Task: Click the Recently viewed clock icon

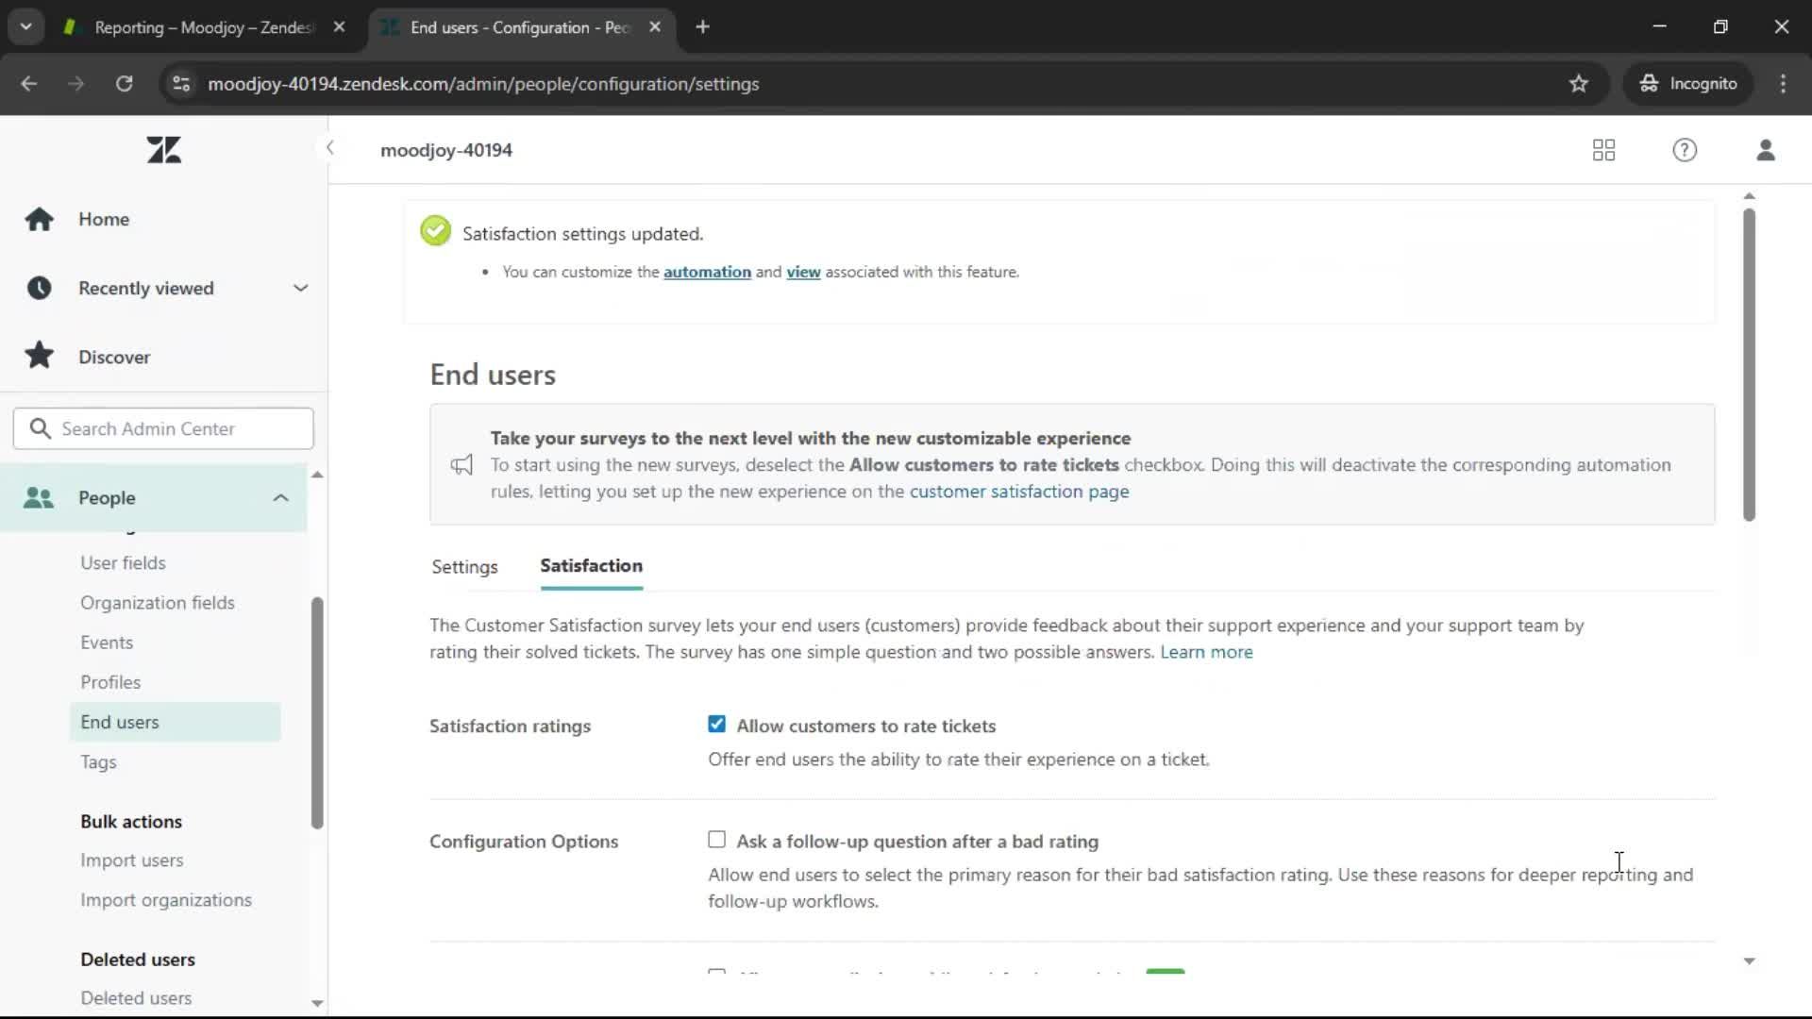Action: click(x=39, y=288)
